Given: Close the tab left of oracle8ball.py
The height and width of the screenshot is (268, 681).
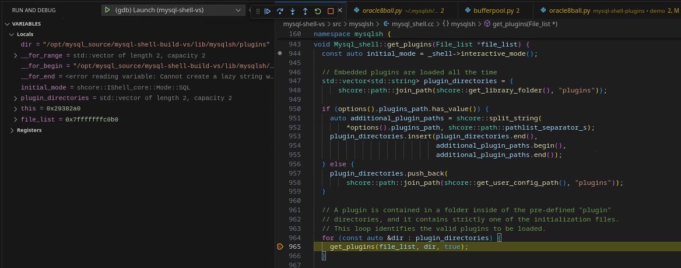Looking at the screenshot, I should (x=340, y=10).
